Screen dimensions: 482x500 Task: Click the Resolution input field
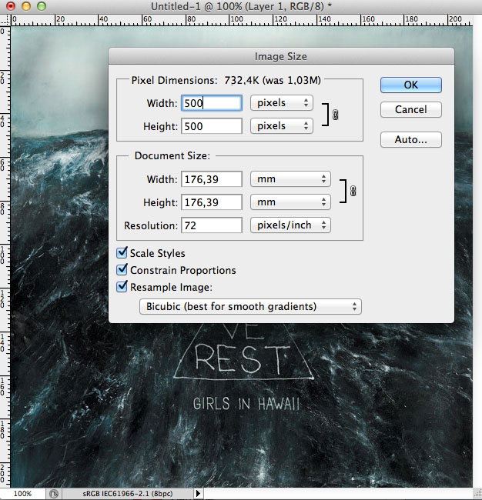212,225
